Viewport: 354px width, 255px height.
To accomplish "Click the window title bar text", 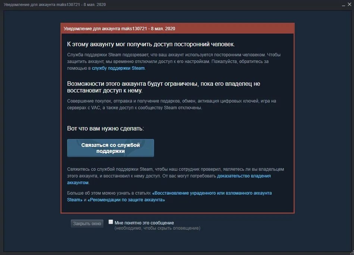I will 54,4.
